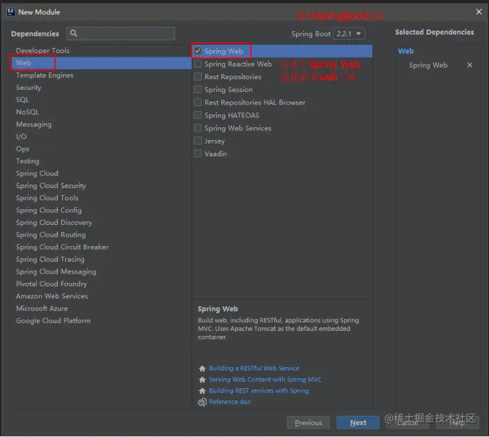Click the Reference doc icon
The height and width of the screenshot is (437, 489).
point(202,402)
